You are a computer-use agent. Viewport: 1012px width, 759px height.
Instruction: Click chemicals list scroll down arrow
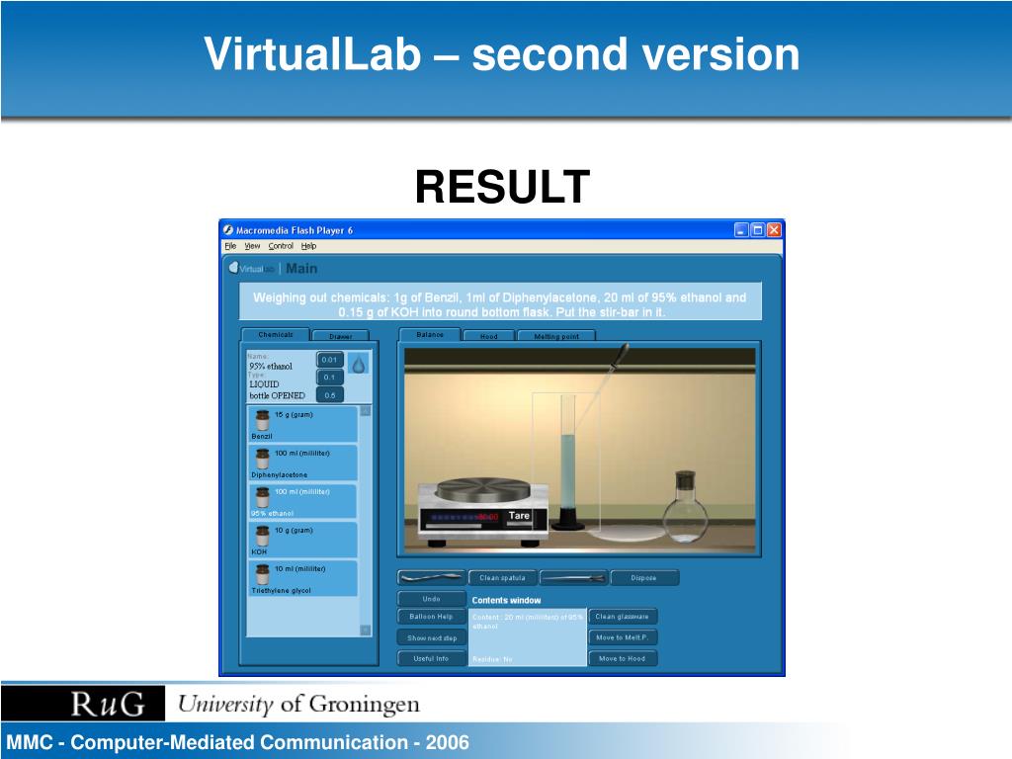tap(366, 630)
